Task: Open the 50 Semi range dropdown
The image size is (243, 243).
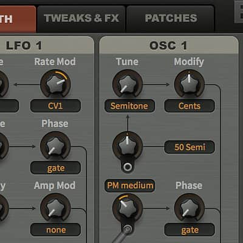Action: click(x=190, y=147)
